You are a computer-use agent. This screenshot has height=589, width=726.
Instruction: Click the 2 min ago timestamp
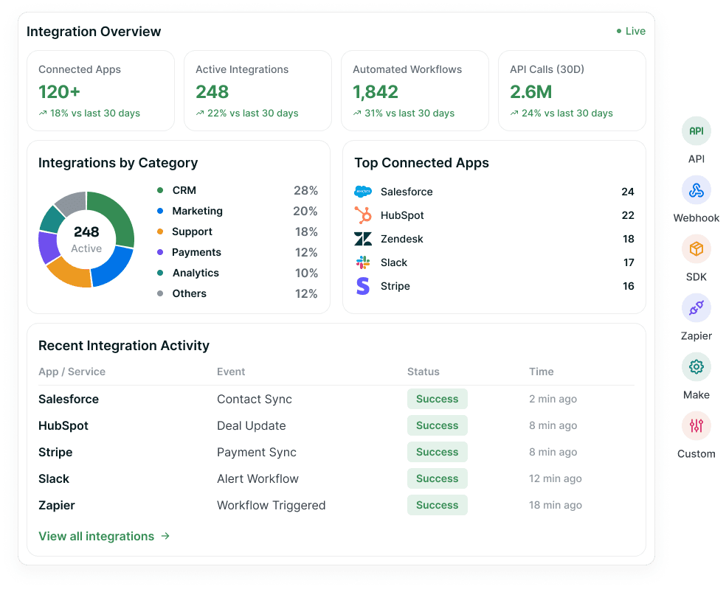click(553, 399)
